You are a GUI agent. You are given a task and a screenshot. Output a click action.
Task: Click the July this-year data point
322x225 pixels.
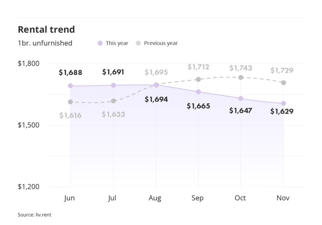pyautogui.click(x=114, y=85)
